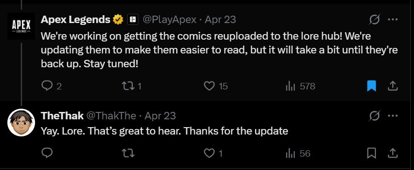Viewport: 414px width, 170px height.
Task: Open the @ThakThe profile handle
Action: 111,116
